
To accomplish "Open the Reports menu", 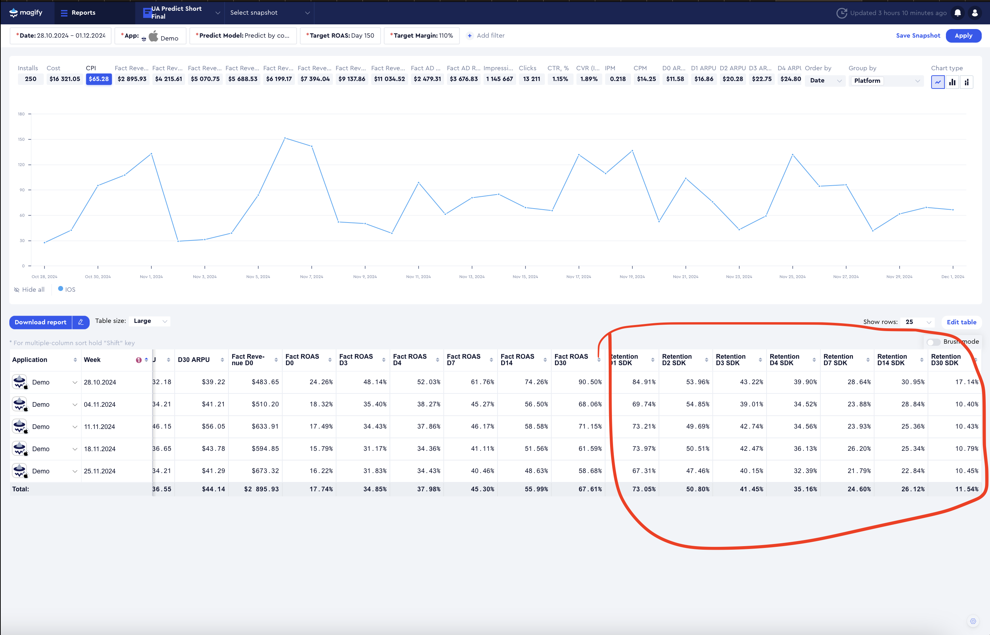I will [78, 13].
